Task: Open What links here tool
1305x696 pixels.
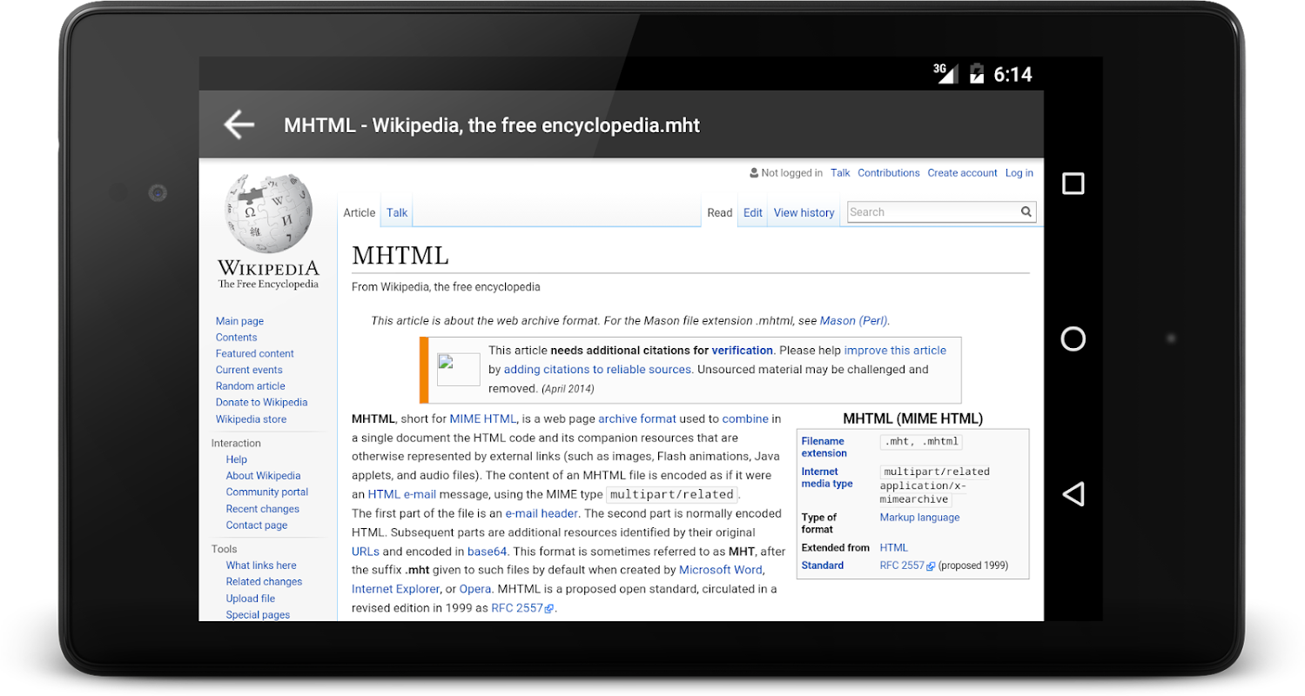Action: (x=261, y=565)
